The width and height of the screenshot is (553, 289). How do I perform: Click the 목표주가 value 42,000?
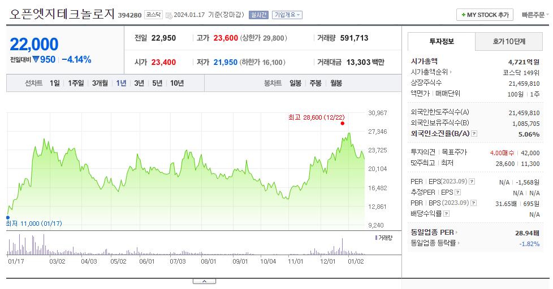coord(530,153)
